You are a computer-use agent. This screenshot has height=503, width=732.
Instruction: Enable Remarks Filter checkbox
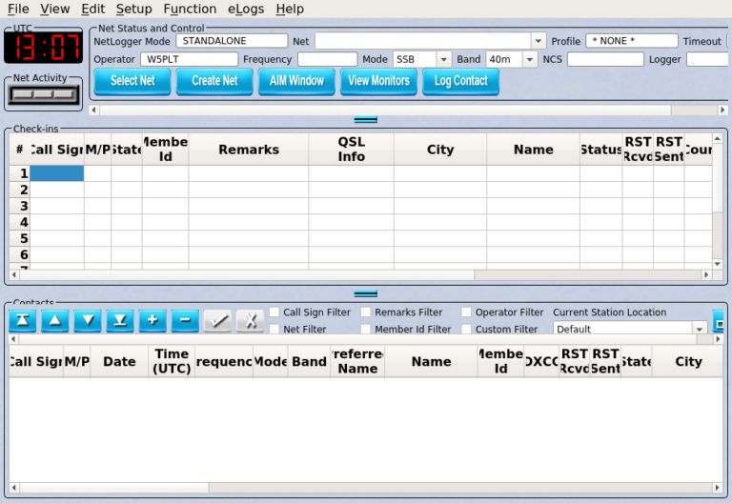point(366,312)
